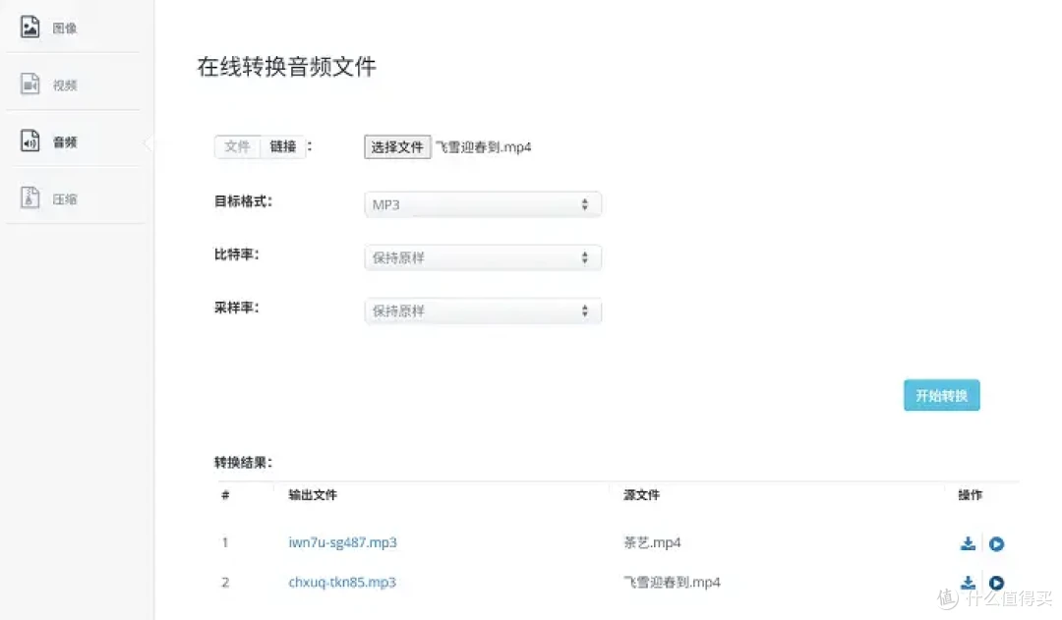This screenshot has width=1062, height=620.
Task: Click the 采样率 field label
Action: point(236,308)
